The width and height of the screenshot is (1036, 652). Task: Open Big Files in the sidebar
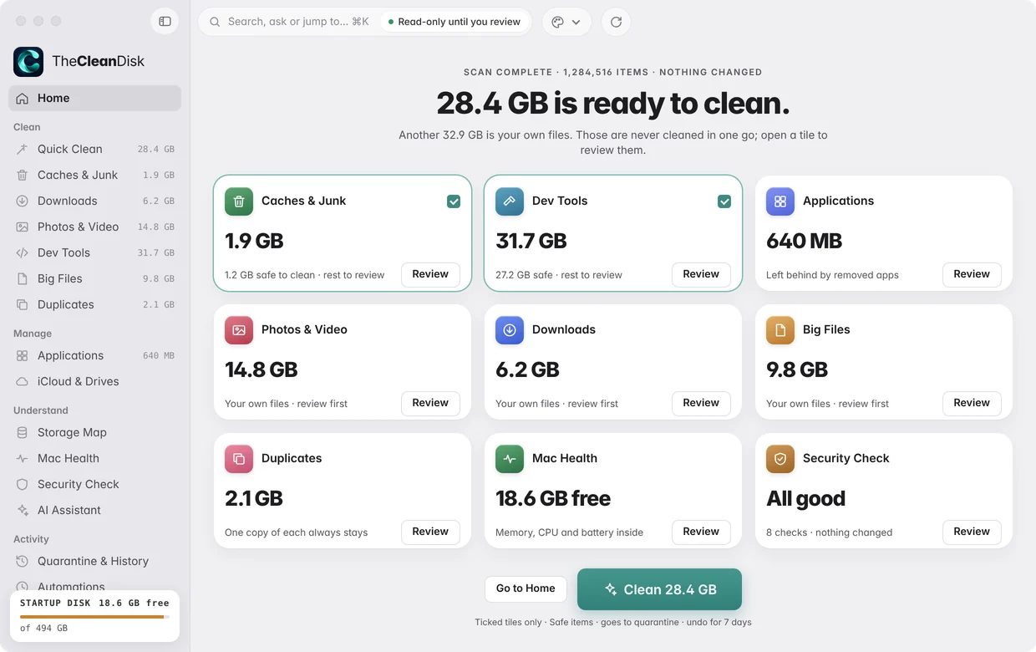pos(94,278)
